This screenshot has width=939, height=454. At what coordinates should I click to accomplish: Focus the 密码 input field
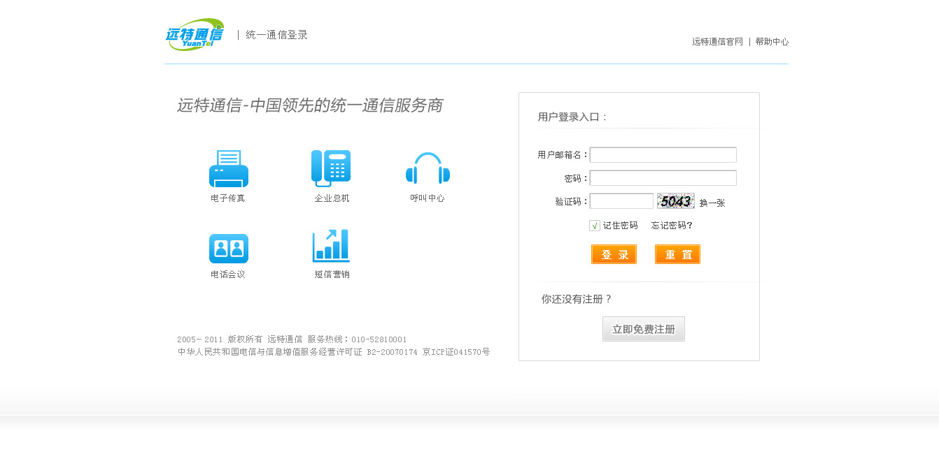663,178
